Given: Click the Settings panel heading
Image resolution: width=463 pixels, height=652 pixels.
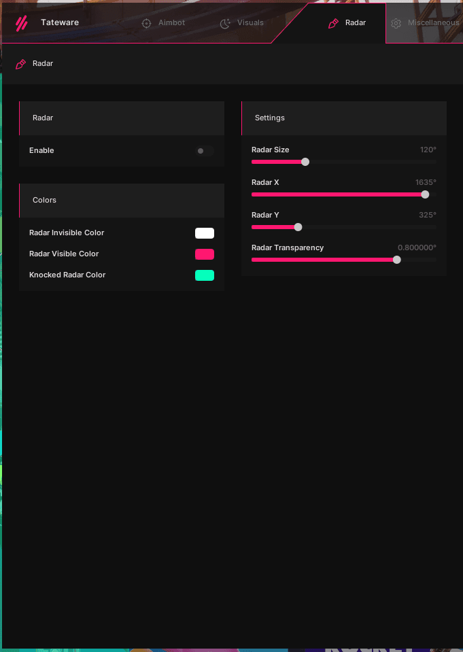Looking at the screenshot, I should [269, 118].
